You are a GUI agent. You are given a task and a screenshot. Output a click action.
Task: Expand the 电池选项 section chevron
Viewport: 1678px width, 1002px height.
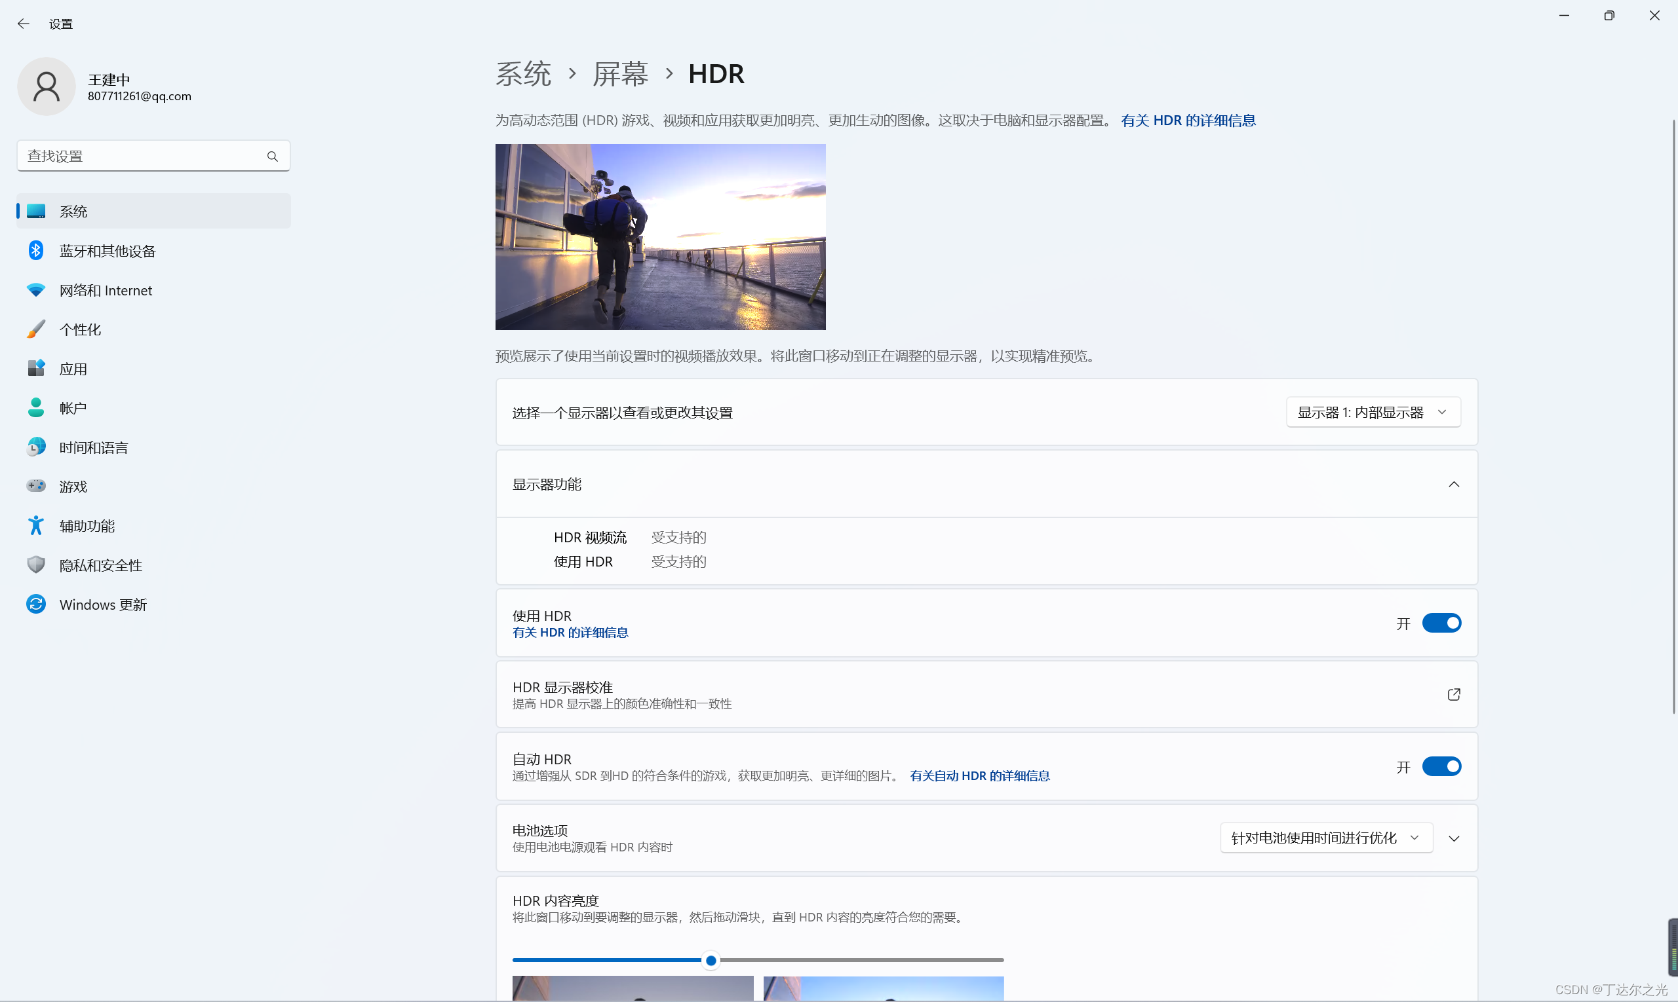[x=1454, y=840]
